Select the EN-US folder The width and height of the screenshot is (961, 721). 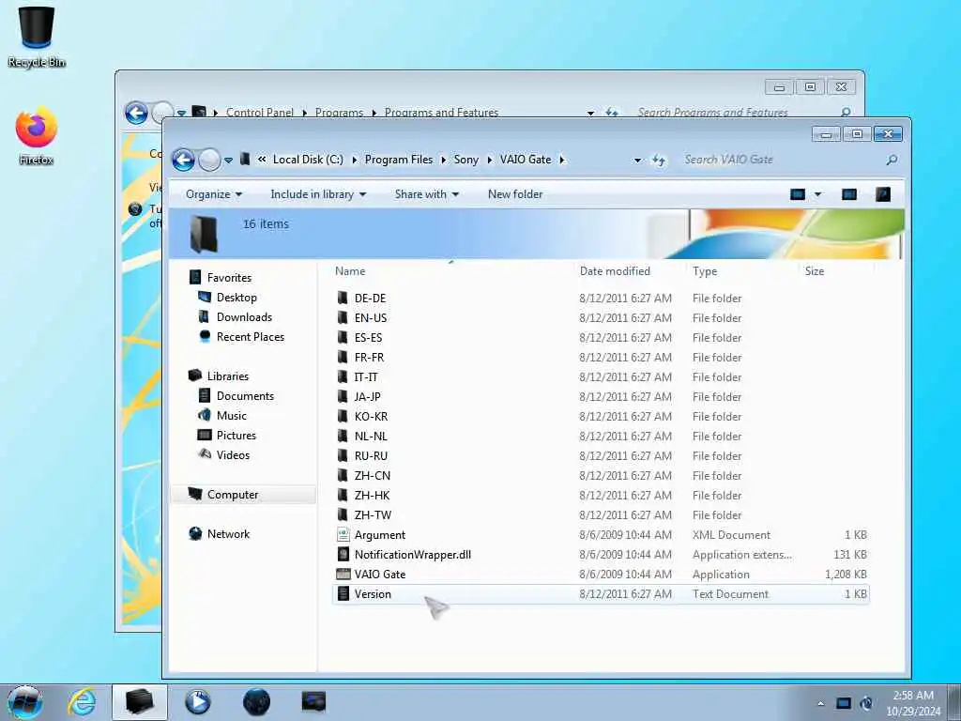tap(370, 317)
